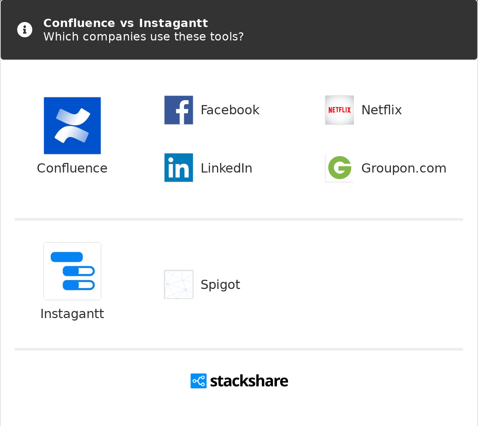Click the Netflix logo icon

coord(339,110)
